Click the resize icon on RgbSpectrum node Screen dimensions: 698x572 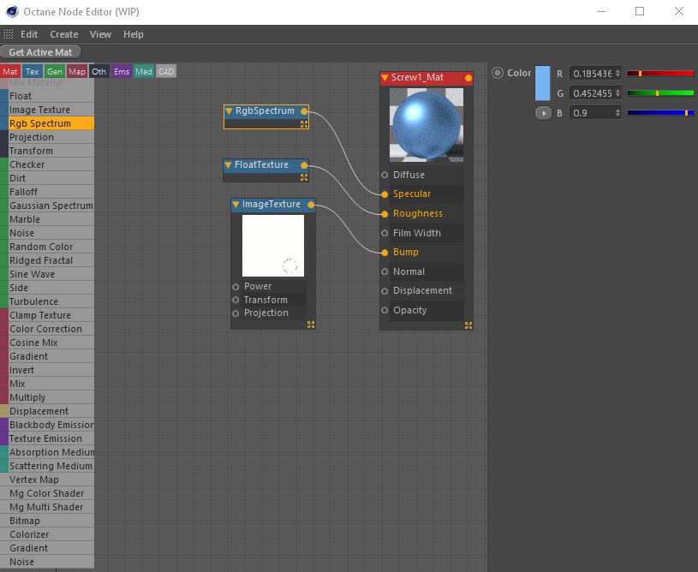point(304,124)
